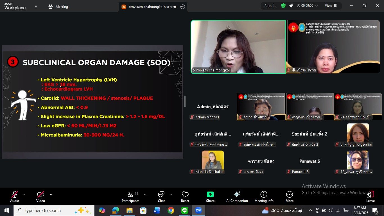The height and width of the screenshot is (216, 384).
Task: Turn on the Video camera
Action: pos(40,197)
